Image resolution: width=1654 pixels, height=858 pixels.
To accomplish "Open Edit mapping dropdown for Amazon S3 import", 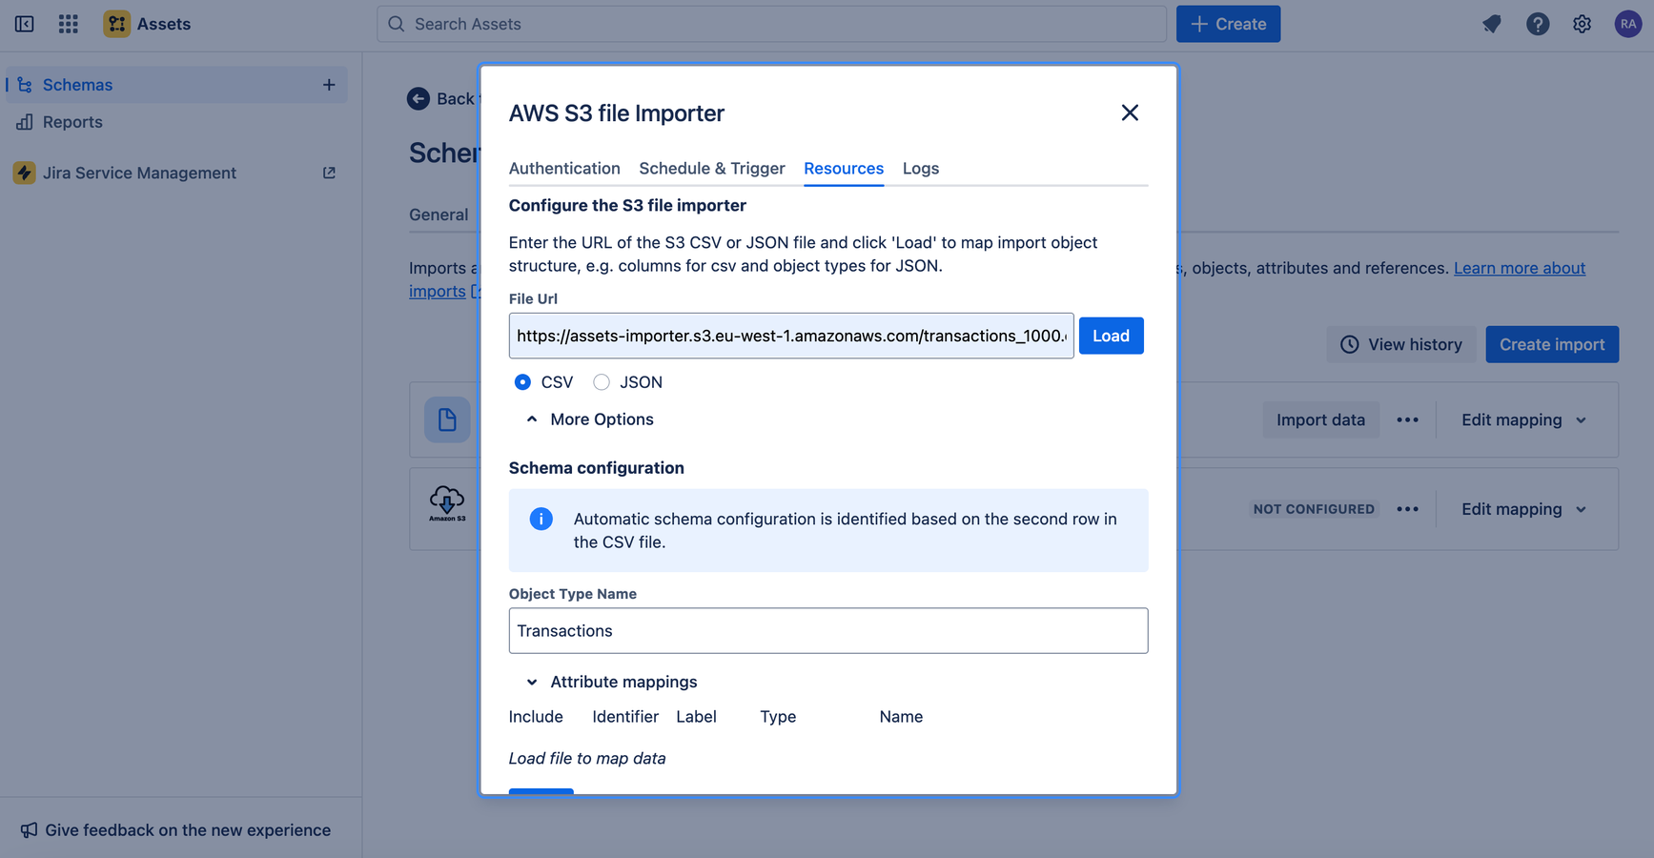I will [x=1524, y=509].
